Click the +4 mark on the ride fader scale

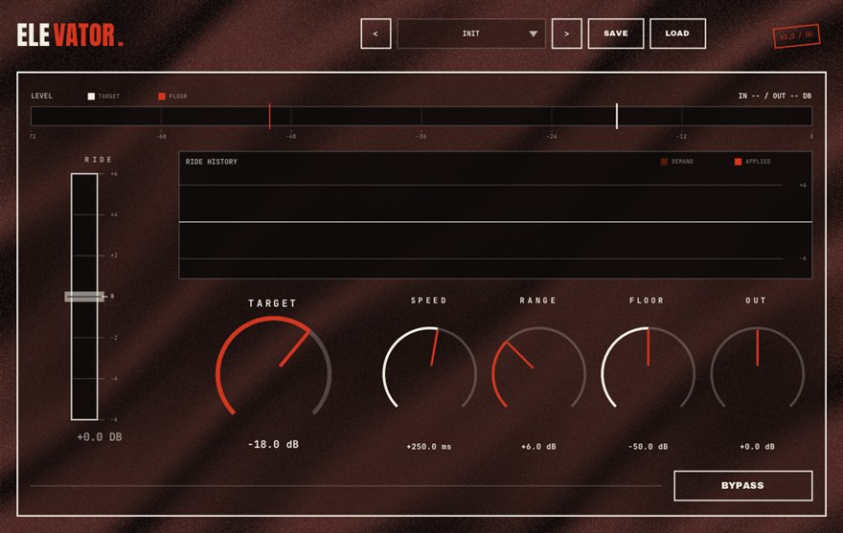114,215
